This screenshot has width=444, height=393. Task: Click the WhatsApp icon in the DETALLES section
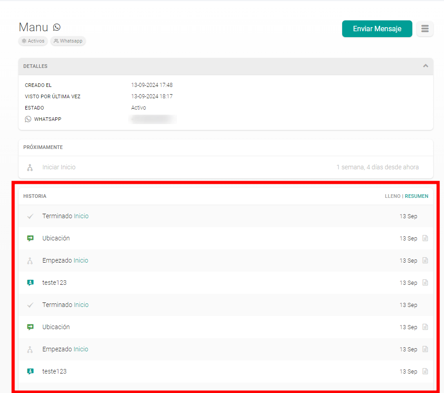pos(28,119)
